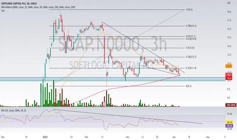The image size is (237, 140).
Task: Click the 18.0 price axis label
Action: click(x=229, y=12)
